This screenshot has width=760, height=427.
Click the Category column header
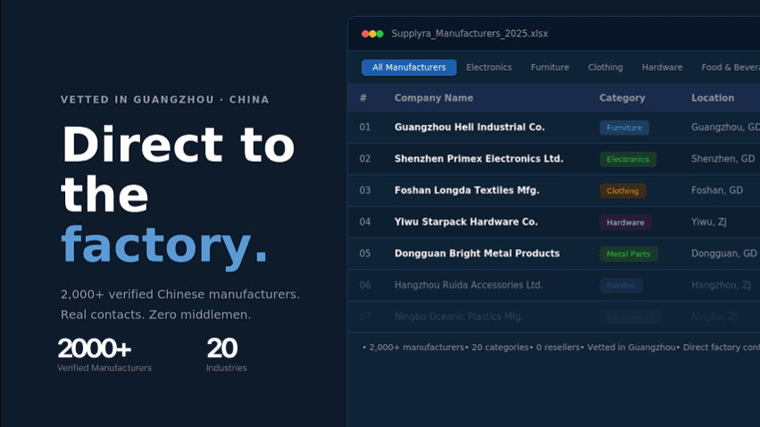pyautogui.click(x=622, y=98)
